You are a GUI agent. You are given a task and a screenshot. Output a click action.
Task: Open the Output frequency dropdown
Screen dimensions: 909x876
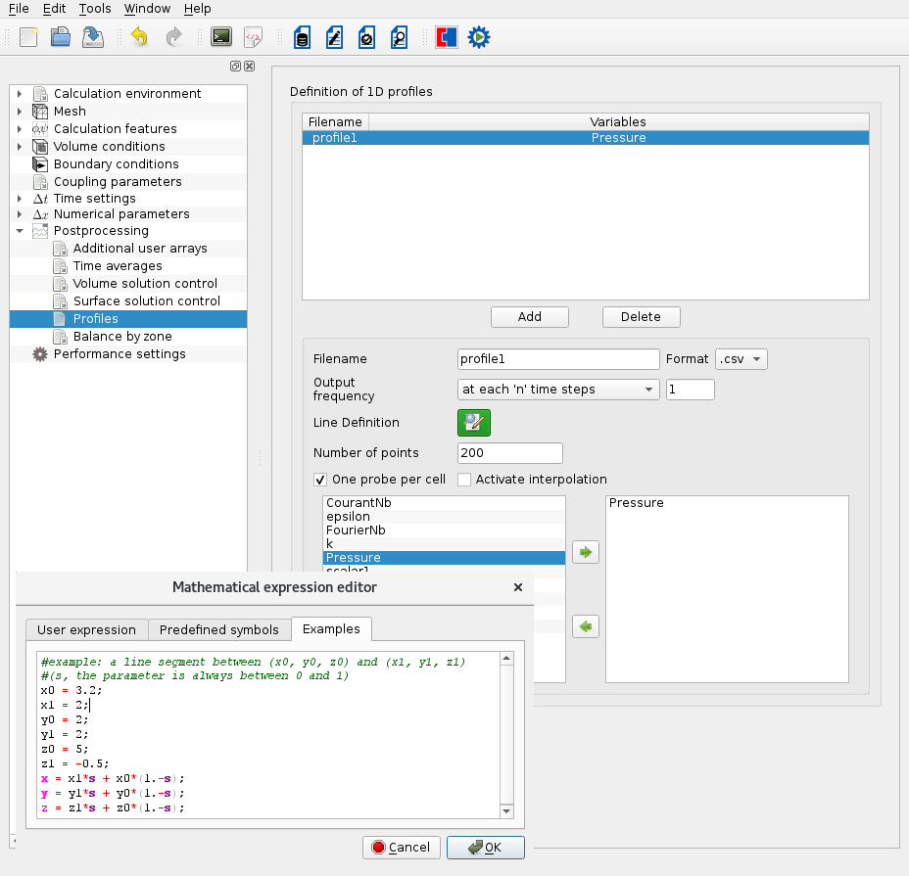(558, 390)
